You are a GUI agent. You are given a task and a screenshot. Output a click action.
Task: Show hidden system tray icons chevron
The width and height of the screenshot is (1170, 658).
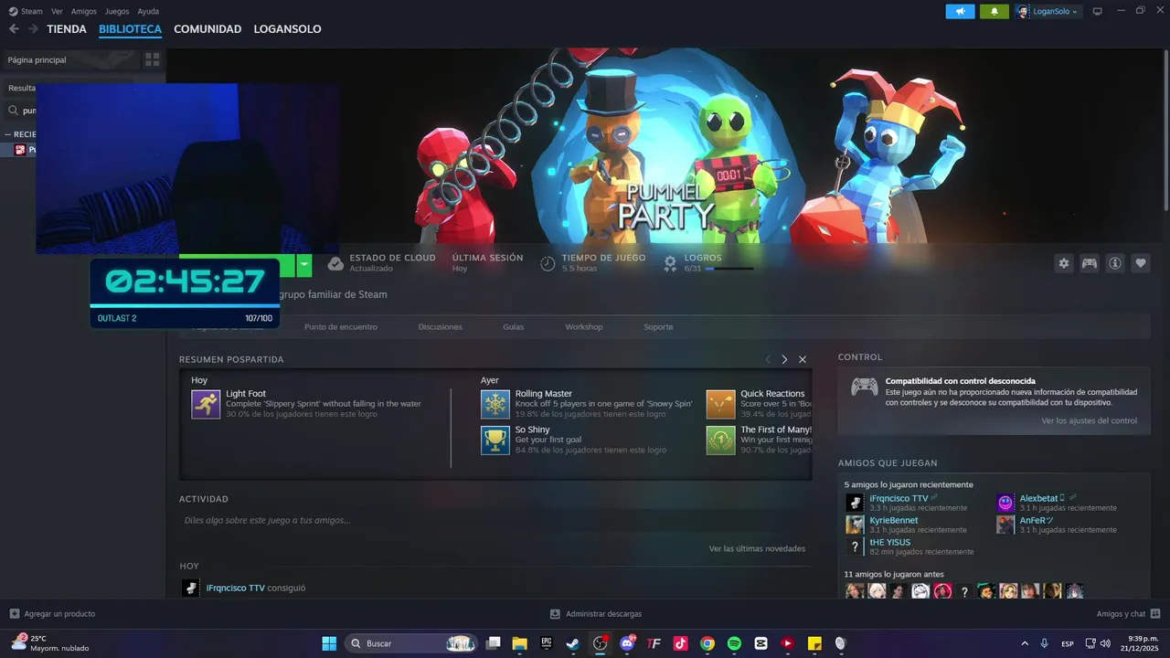point(1024,643)
